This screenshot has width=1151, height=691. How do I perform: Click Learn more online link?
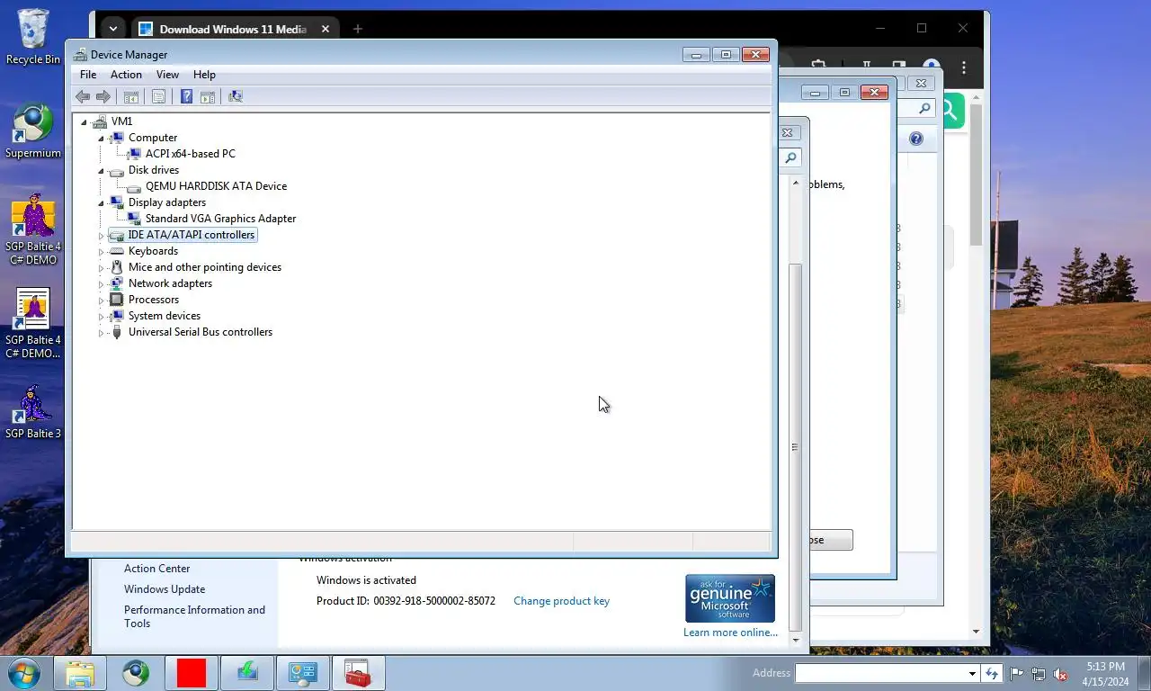pos(730,633)
